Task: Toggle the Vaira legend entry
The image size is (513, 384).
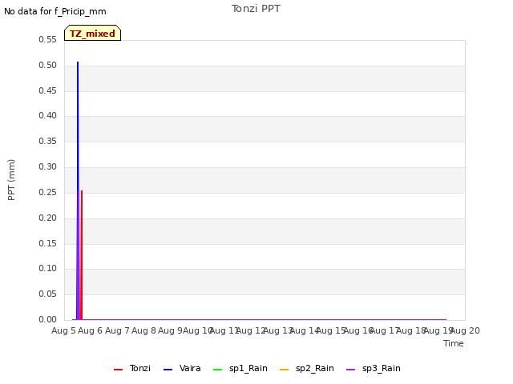Action: [182, 368]
